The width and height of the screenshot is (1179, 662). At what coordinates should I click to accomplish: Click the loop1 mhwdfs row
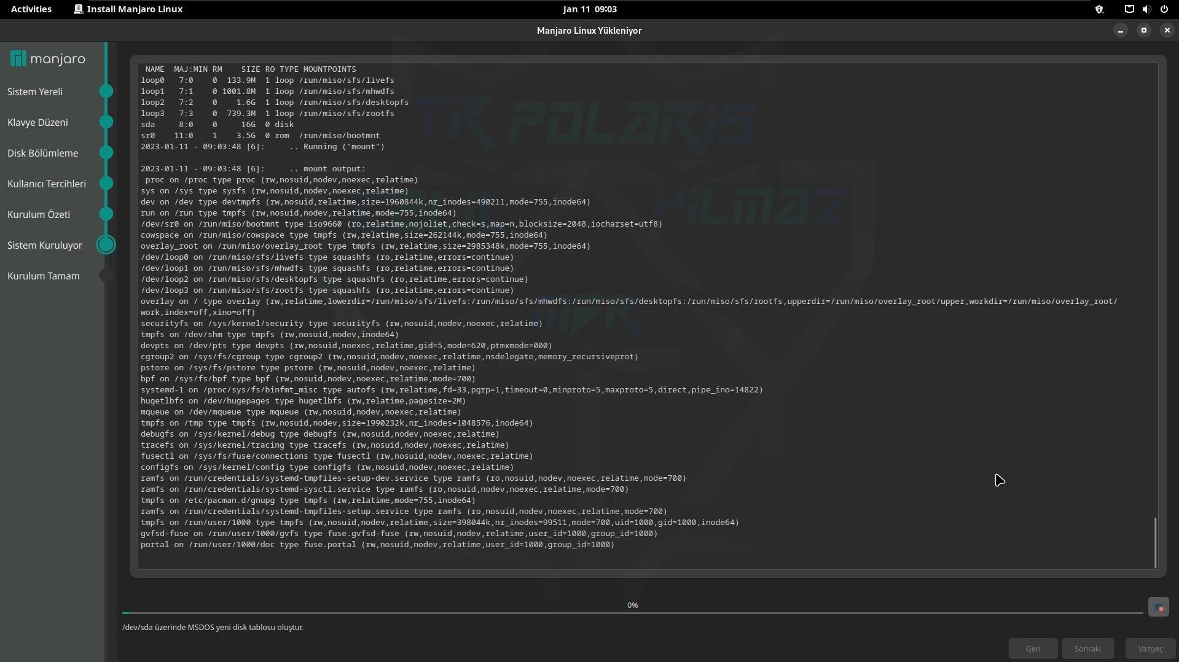[267, 92]
